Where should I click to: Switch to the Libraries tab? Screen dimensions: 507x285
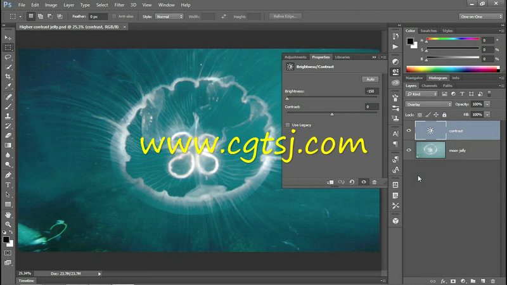(x=342, y=57)
